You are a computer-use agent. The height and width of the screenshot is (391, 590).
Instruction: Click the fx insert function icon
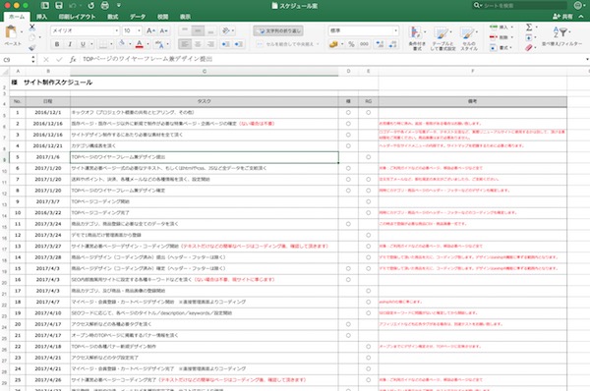coord(73,59)
